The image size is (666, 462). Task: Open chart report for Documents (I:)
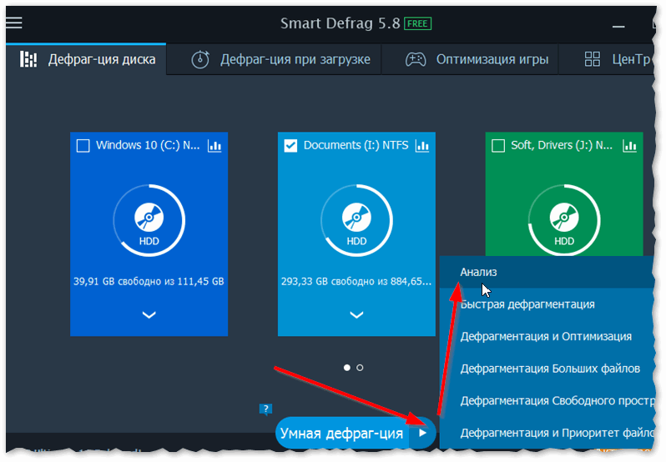tap(422, 146)
